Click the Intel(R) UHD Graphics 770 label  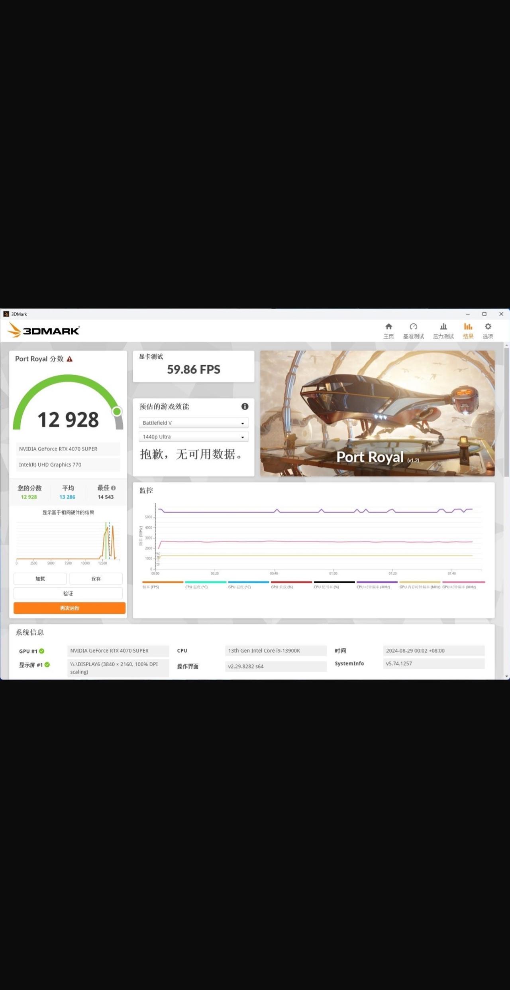click(x=68, y=465)
